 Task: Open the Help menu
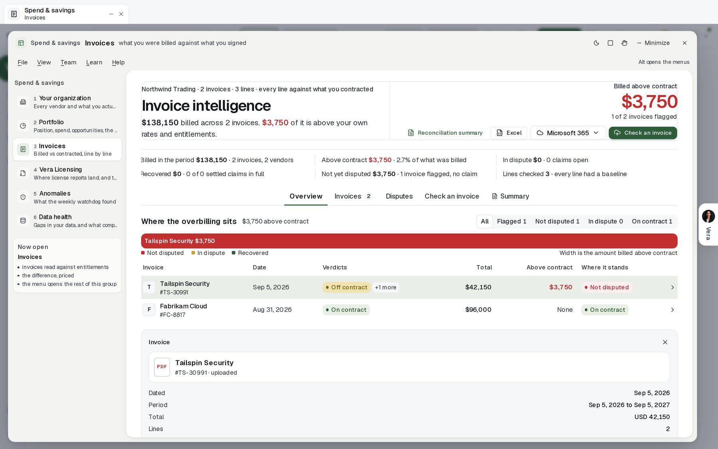tap(118, 62)
